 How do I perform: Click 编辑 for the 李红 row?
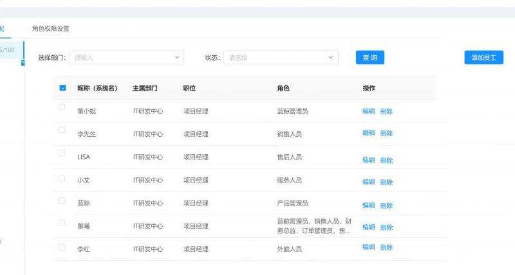pos(368,247)
